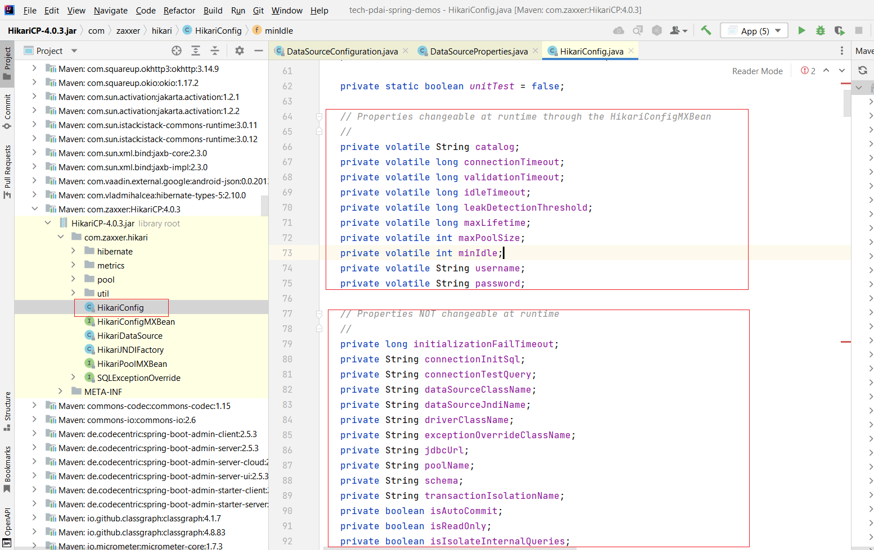Select HikariDataSource class in the tree
The width and height of the screenshot is (874, 550).
tap(129, 335)
